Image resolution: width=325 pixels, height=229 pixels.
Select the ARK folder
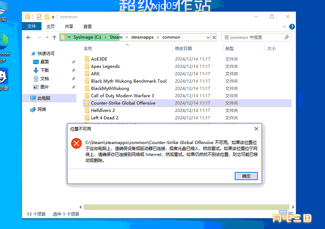[95, 74]
